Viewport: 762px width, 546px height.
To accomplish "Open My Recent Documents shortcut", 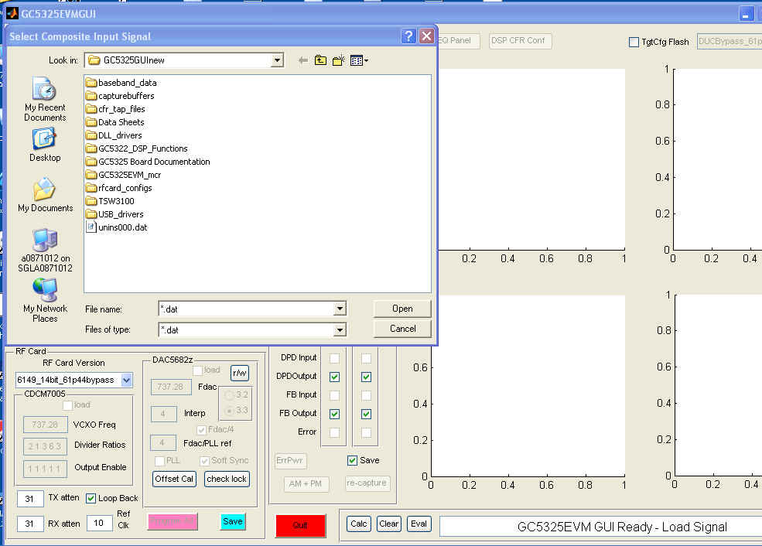I will [x=45, y=99].
